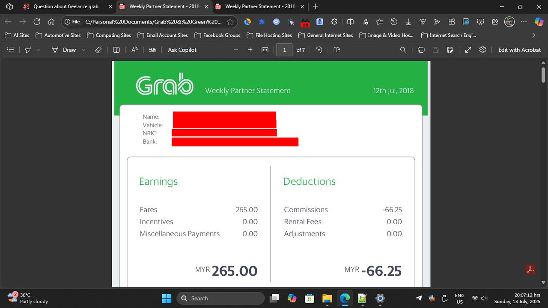The width and height of the screenshot is (548, 308).
Task: Open Browser essentials heart icon
Action: [x=423, y=22]
